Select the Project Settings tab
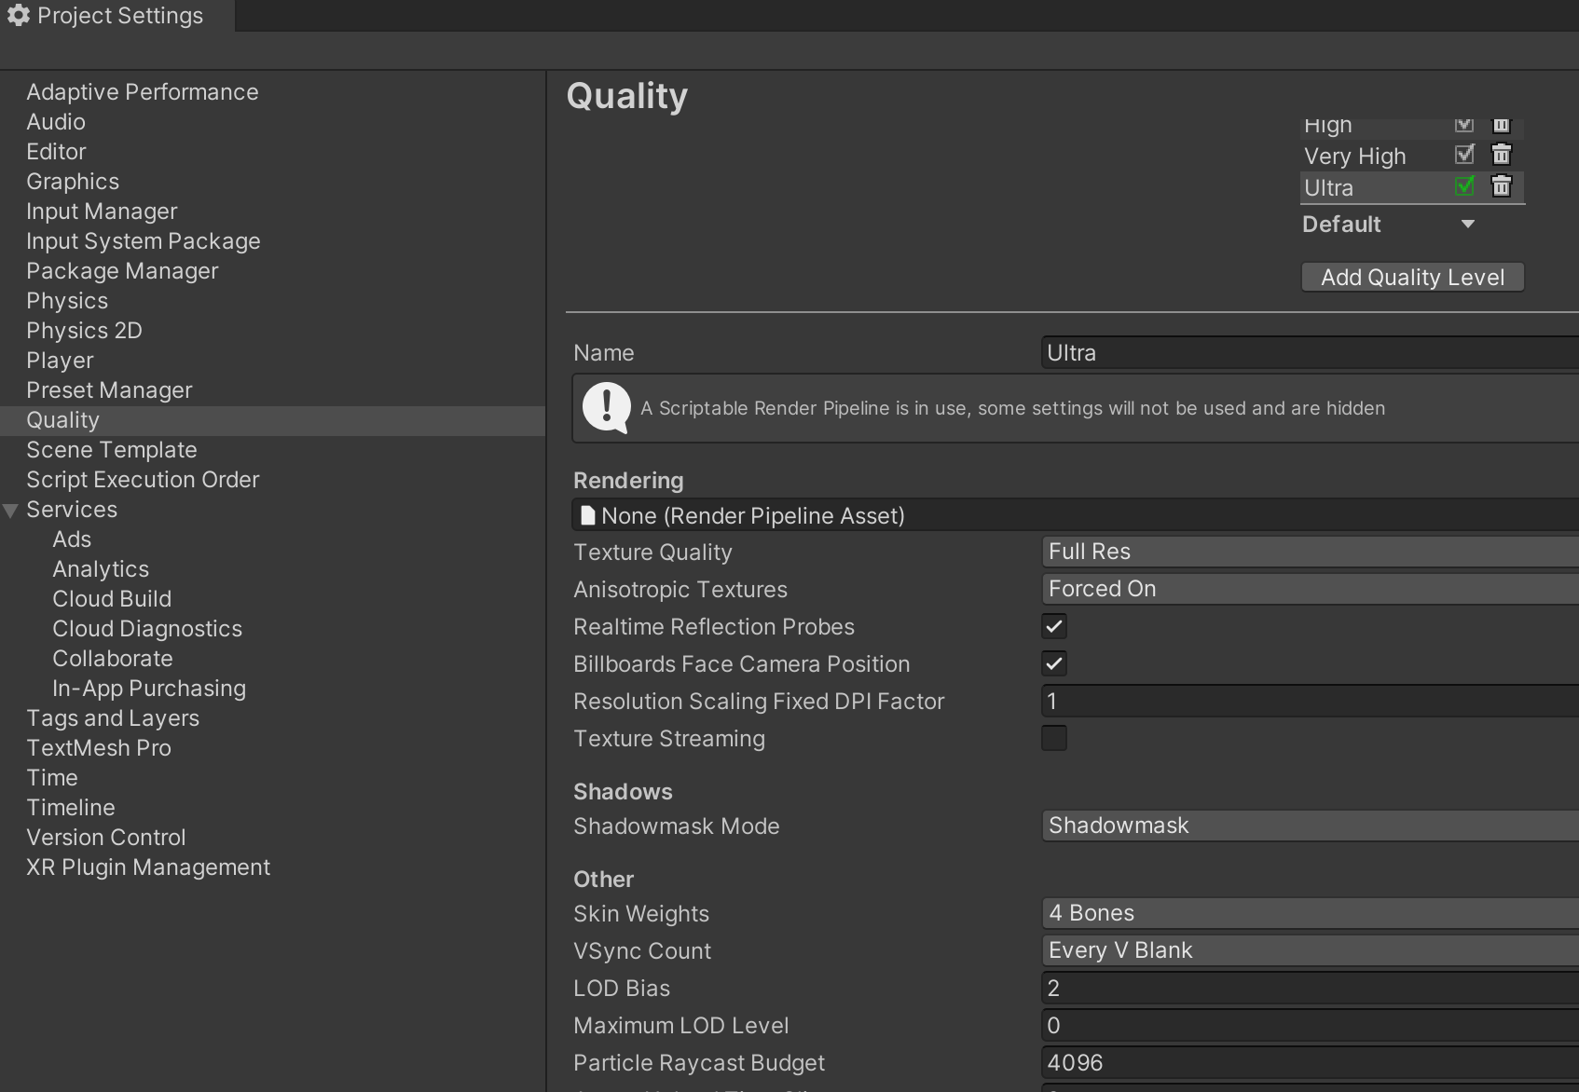Image resolution: width=1579 pixels, height=1092 pixels. click(117, 16)
